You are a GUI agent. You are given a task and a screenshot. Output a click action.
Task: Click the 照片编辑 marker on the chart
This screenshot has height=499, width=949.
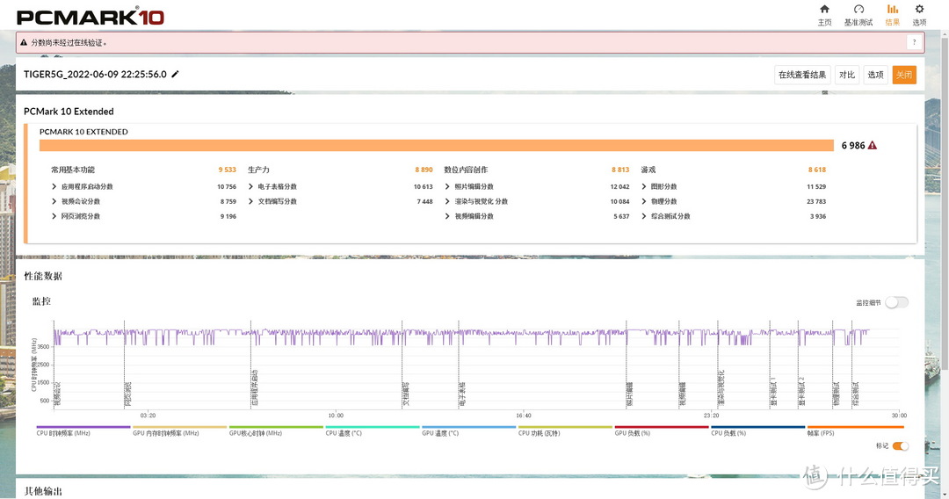(x=629, y=394)
